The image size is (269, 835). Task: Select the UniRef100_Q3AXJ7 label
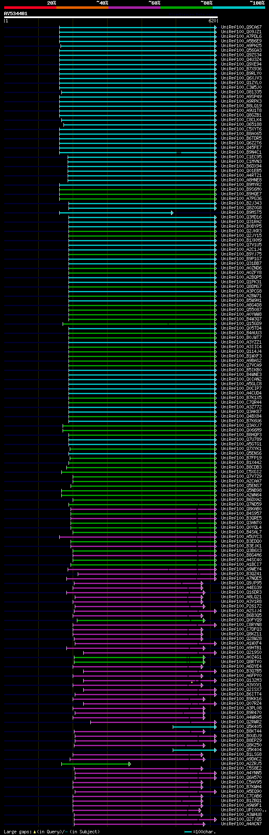tap(241, 426)
